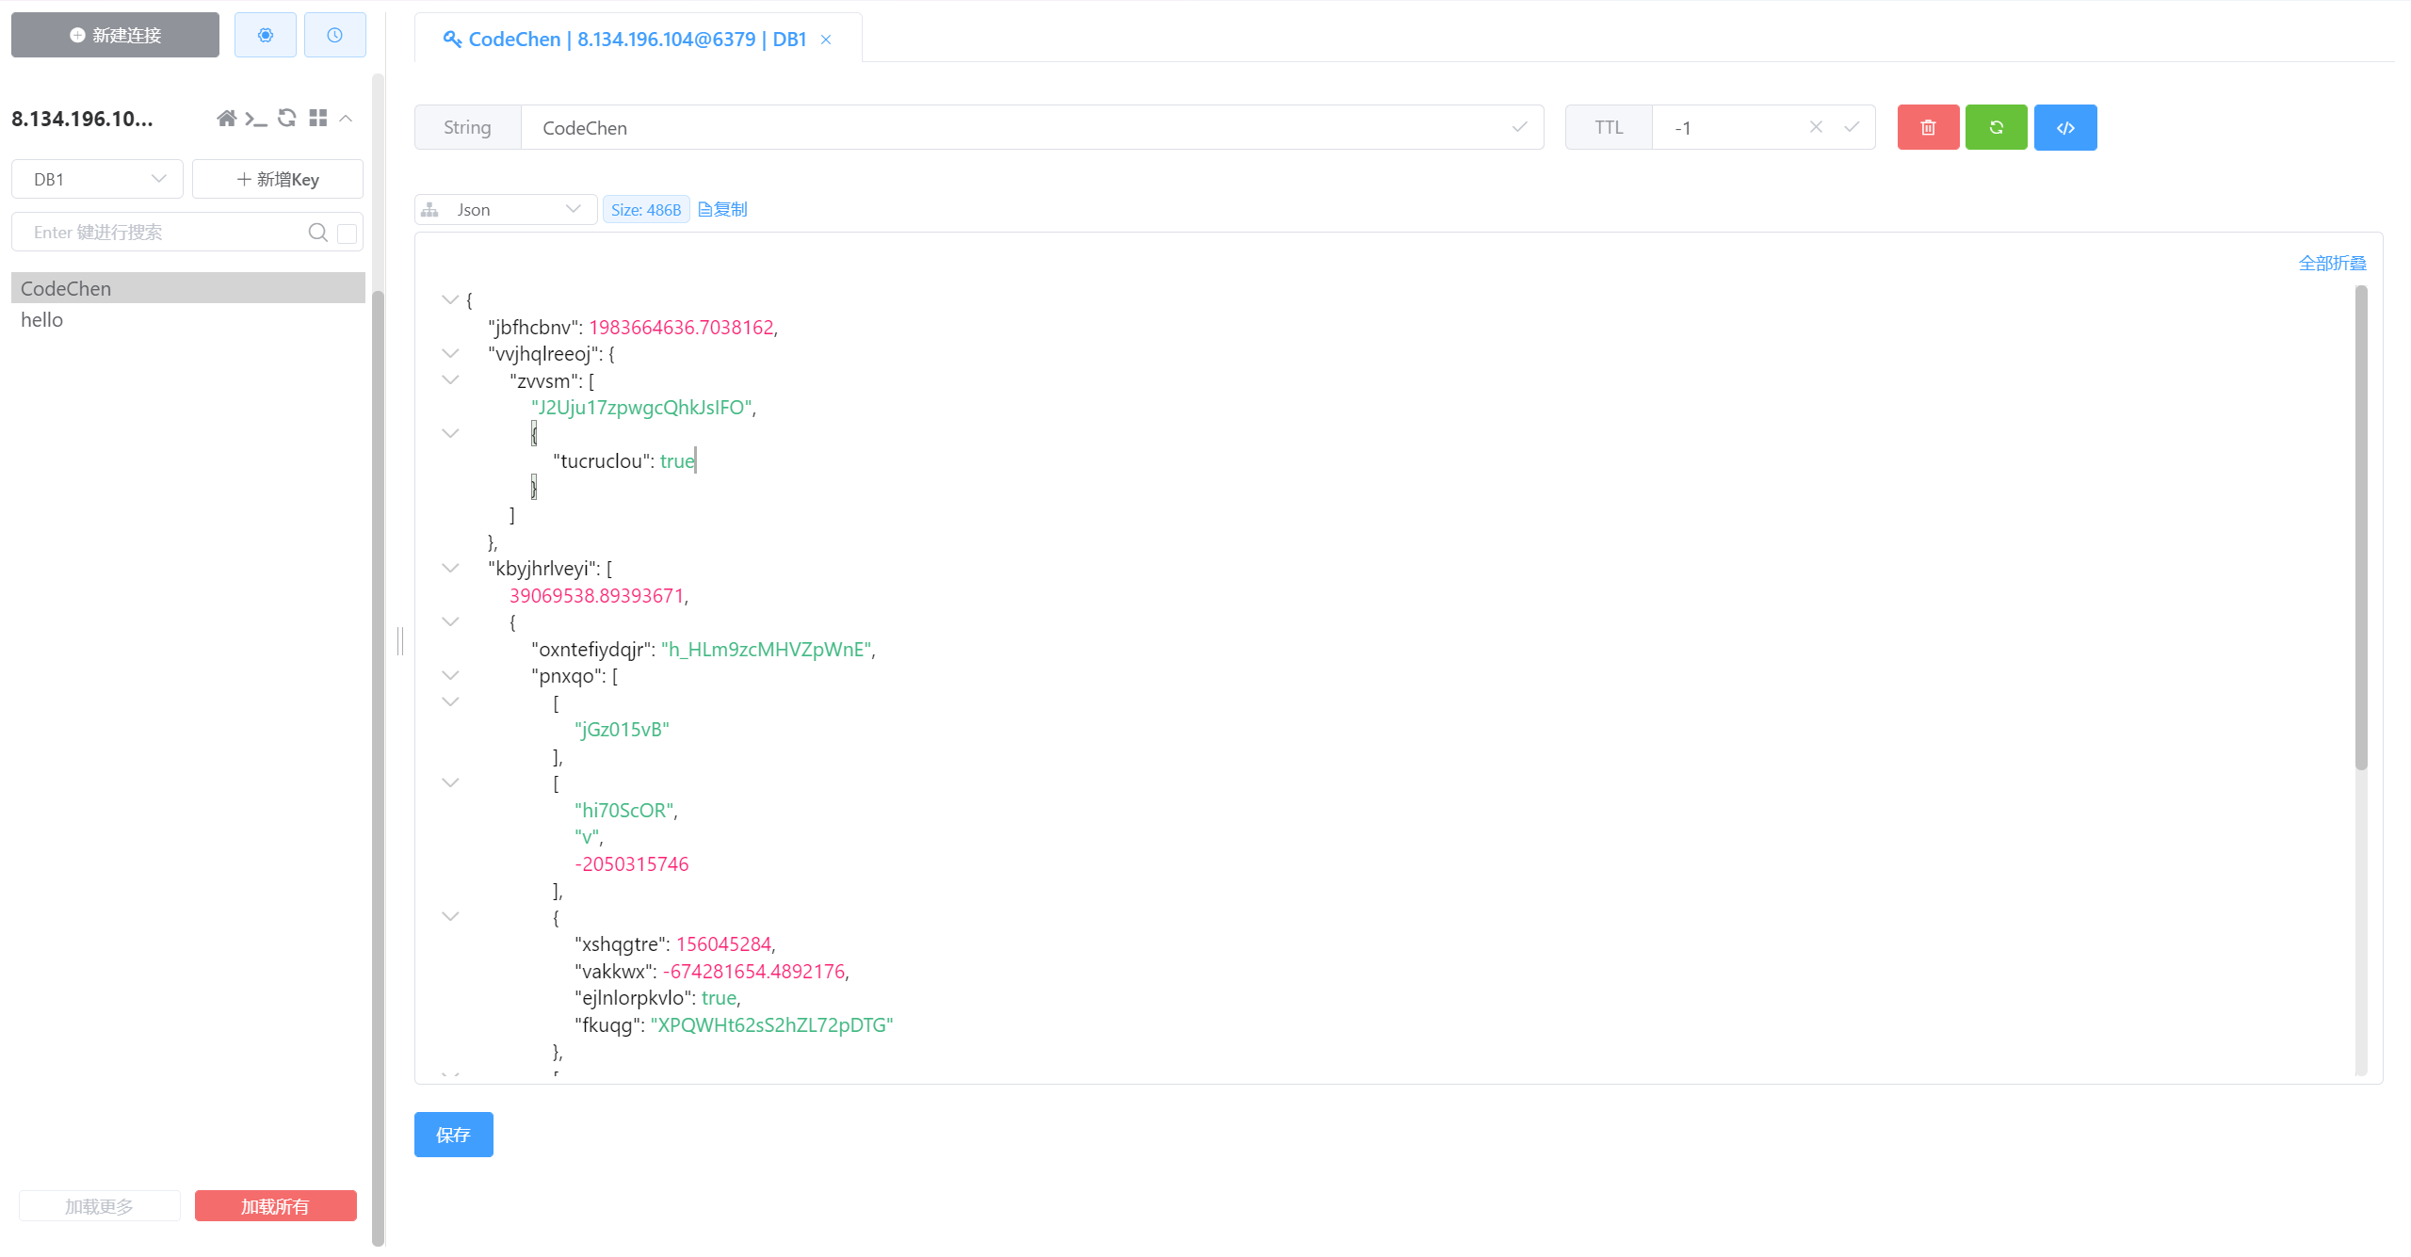The image size is (2411, 1257).
Task: Clear the TTL field with X
Action: pyautogui.click(x=1816, y=127)
